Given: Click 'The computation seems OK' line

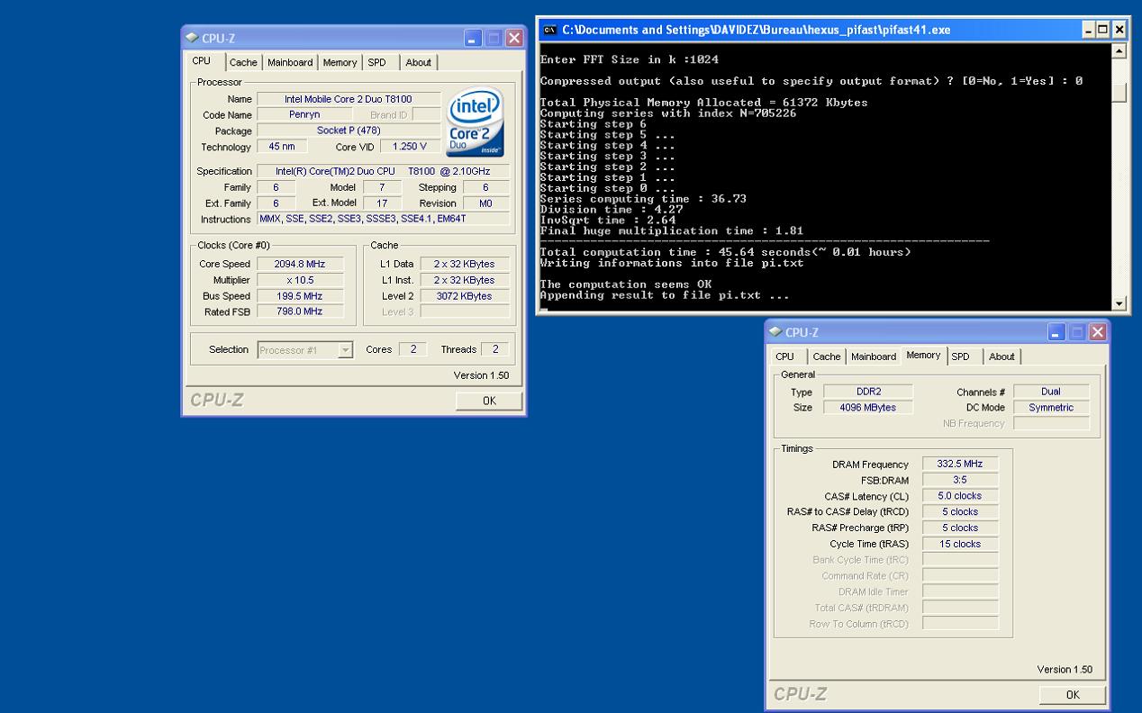Looking at the screenshot, I should [626, 284].
